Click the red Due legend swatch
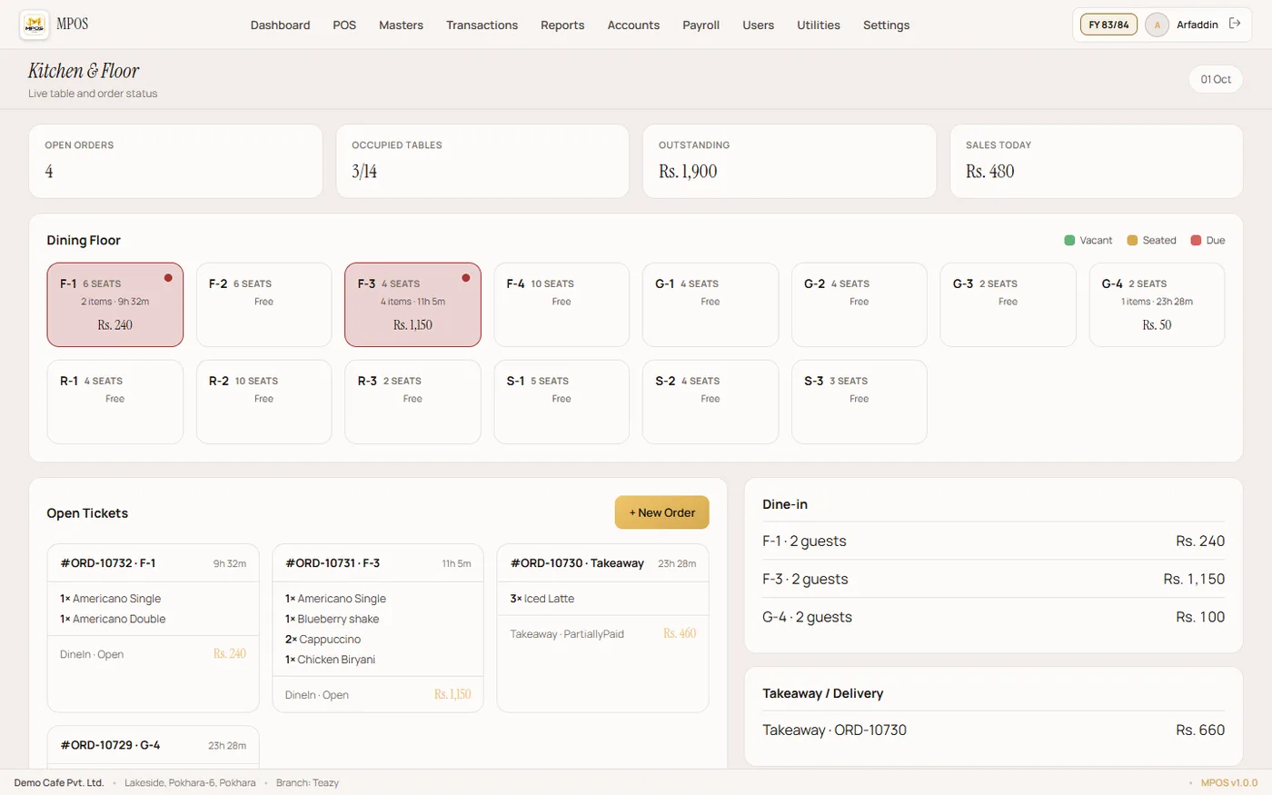The image size is (1272, 795). tap(1196, 240)
